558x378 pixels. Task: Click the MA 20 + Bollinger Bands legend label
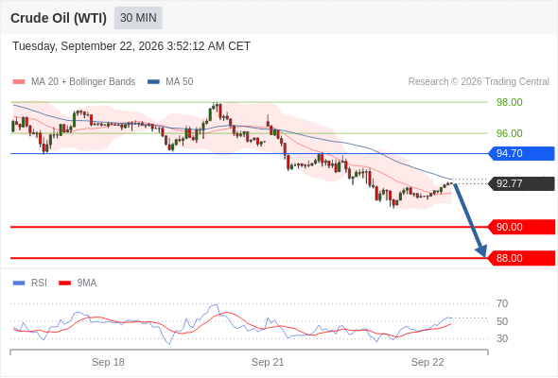(x=83, y=82)
